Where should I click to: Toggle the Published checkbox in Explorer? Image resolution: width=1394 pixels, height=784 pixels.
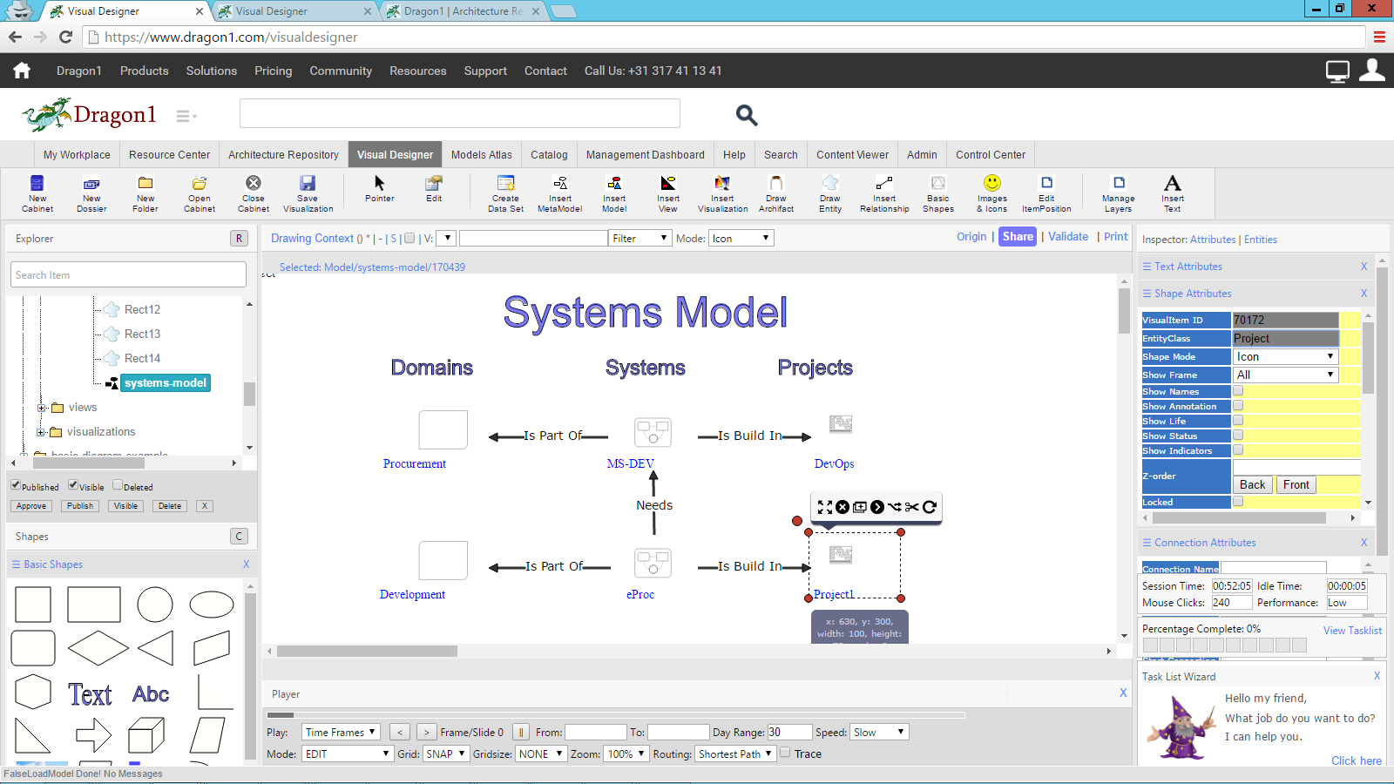click(x=16, y=485)
